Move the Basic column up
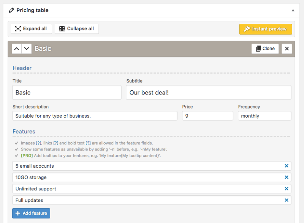The width and height of the screenshot is (304, 223). pyautogui.click(x=17, y=49)
